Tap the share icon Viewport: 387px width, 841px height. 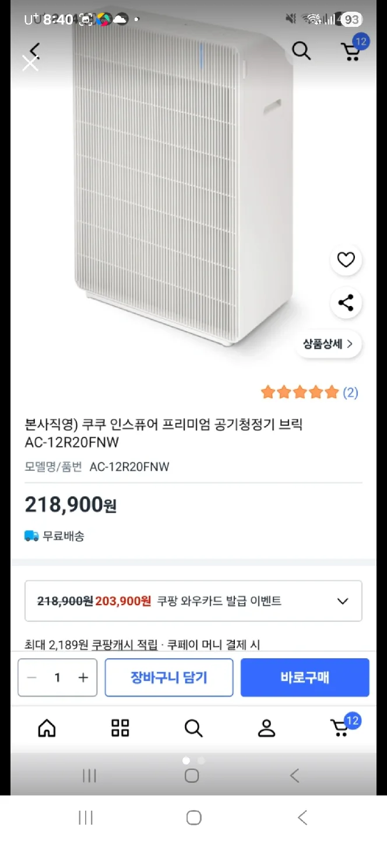click(346, 303)
